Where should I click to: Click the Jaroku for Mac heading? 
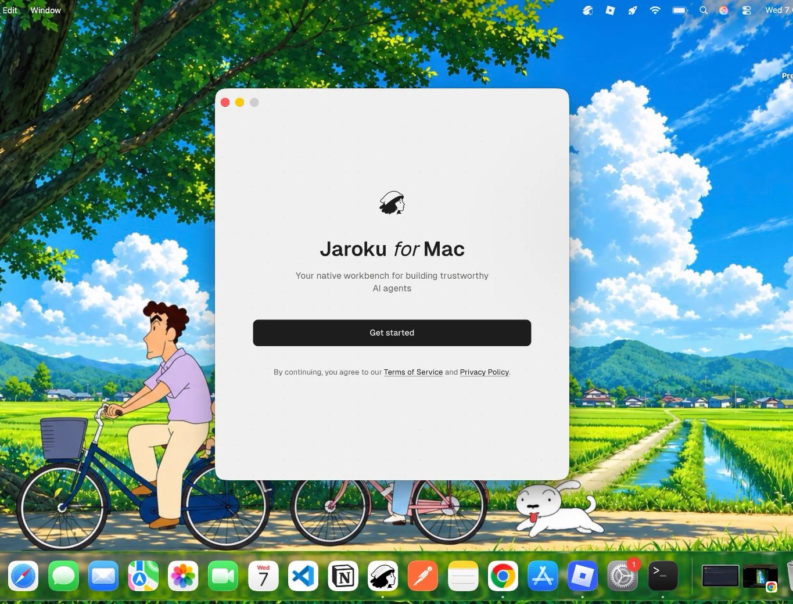[392, 249]
